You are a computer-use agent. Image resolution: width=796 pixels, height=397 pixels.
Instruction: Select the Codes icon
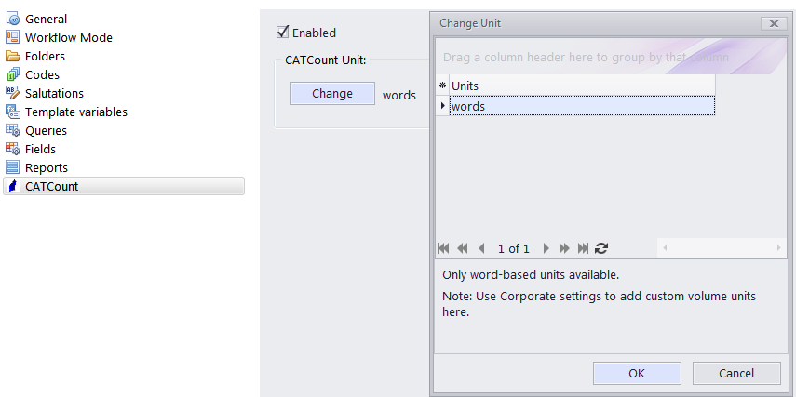tap(13, 74)
